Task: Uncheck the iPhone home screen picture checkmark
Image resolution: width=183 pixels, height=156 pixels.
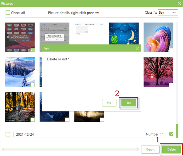Action: click(x=33, y=50)
